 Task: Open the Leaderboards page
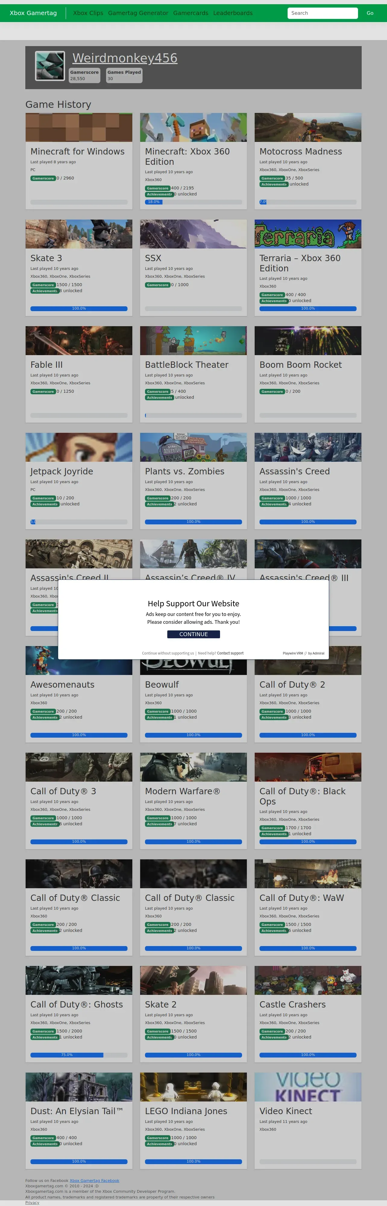(x=233, y=13)
